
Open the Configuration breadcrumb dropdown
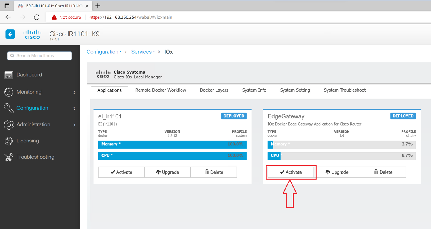pyautogui.click(x=104, y=52)
